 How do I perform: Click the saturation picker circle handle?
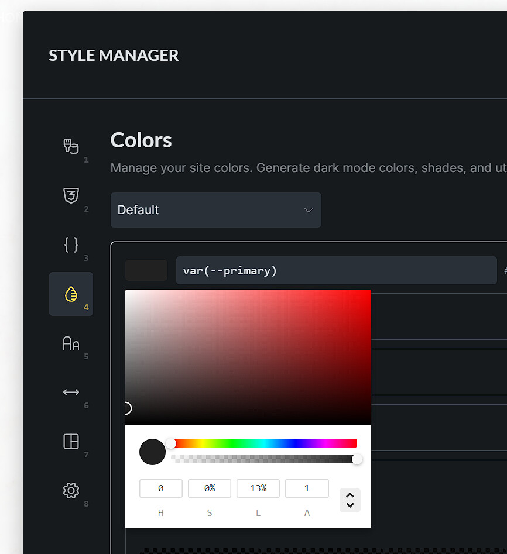pos(127,408)
